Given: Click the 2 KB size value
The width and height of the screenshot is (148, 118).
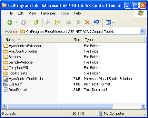Looking at the screenshot, I should [x=77, y=90].
